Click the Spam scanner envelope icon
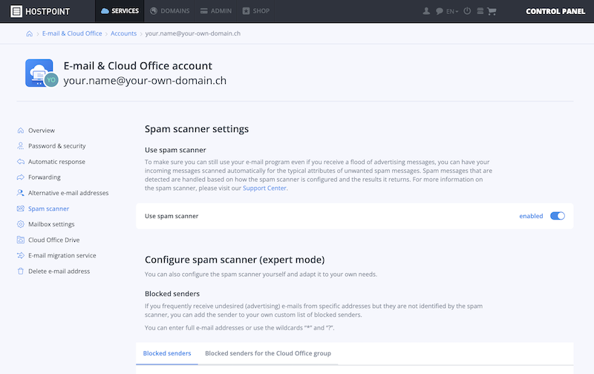The height and width of the screenshot is (374, 594). pyautogui.click(x=21, y=209)
